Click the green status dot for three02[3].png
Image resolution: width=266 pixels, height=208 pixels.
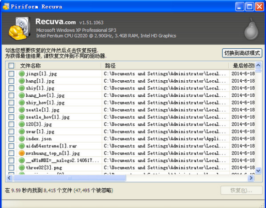22,167
